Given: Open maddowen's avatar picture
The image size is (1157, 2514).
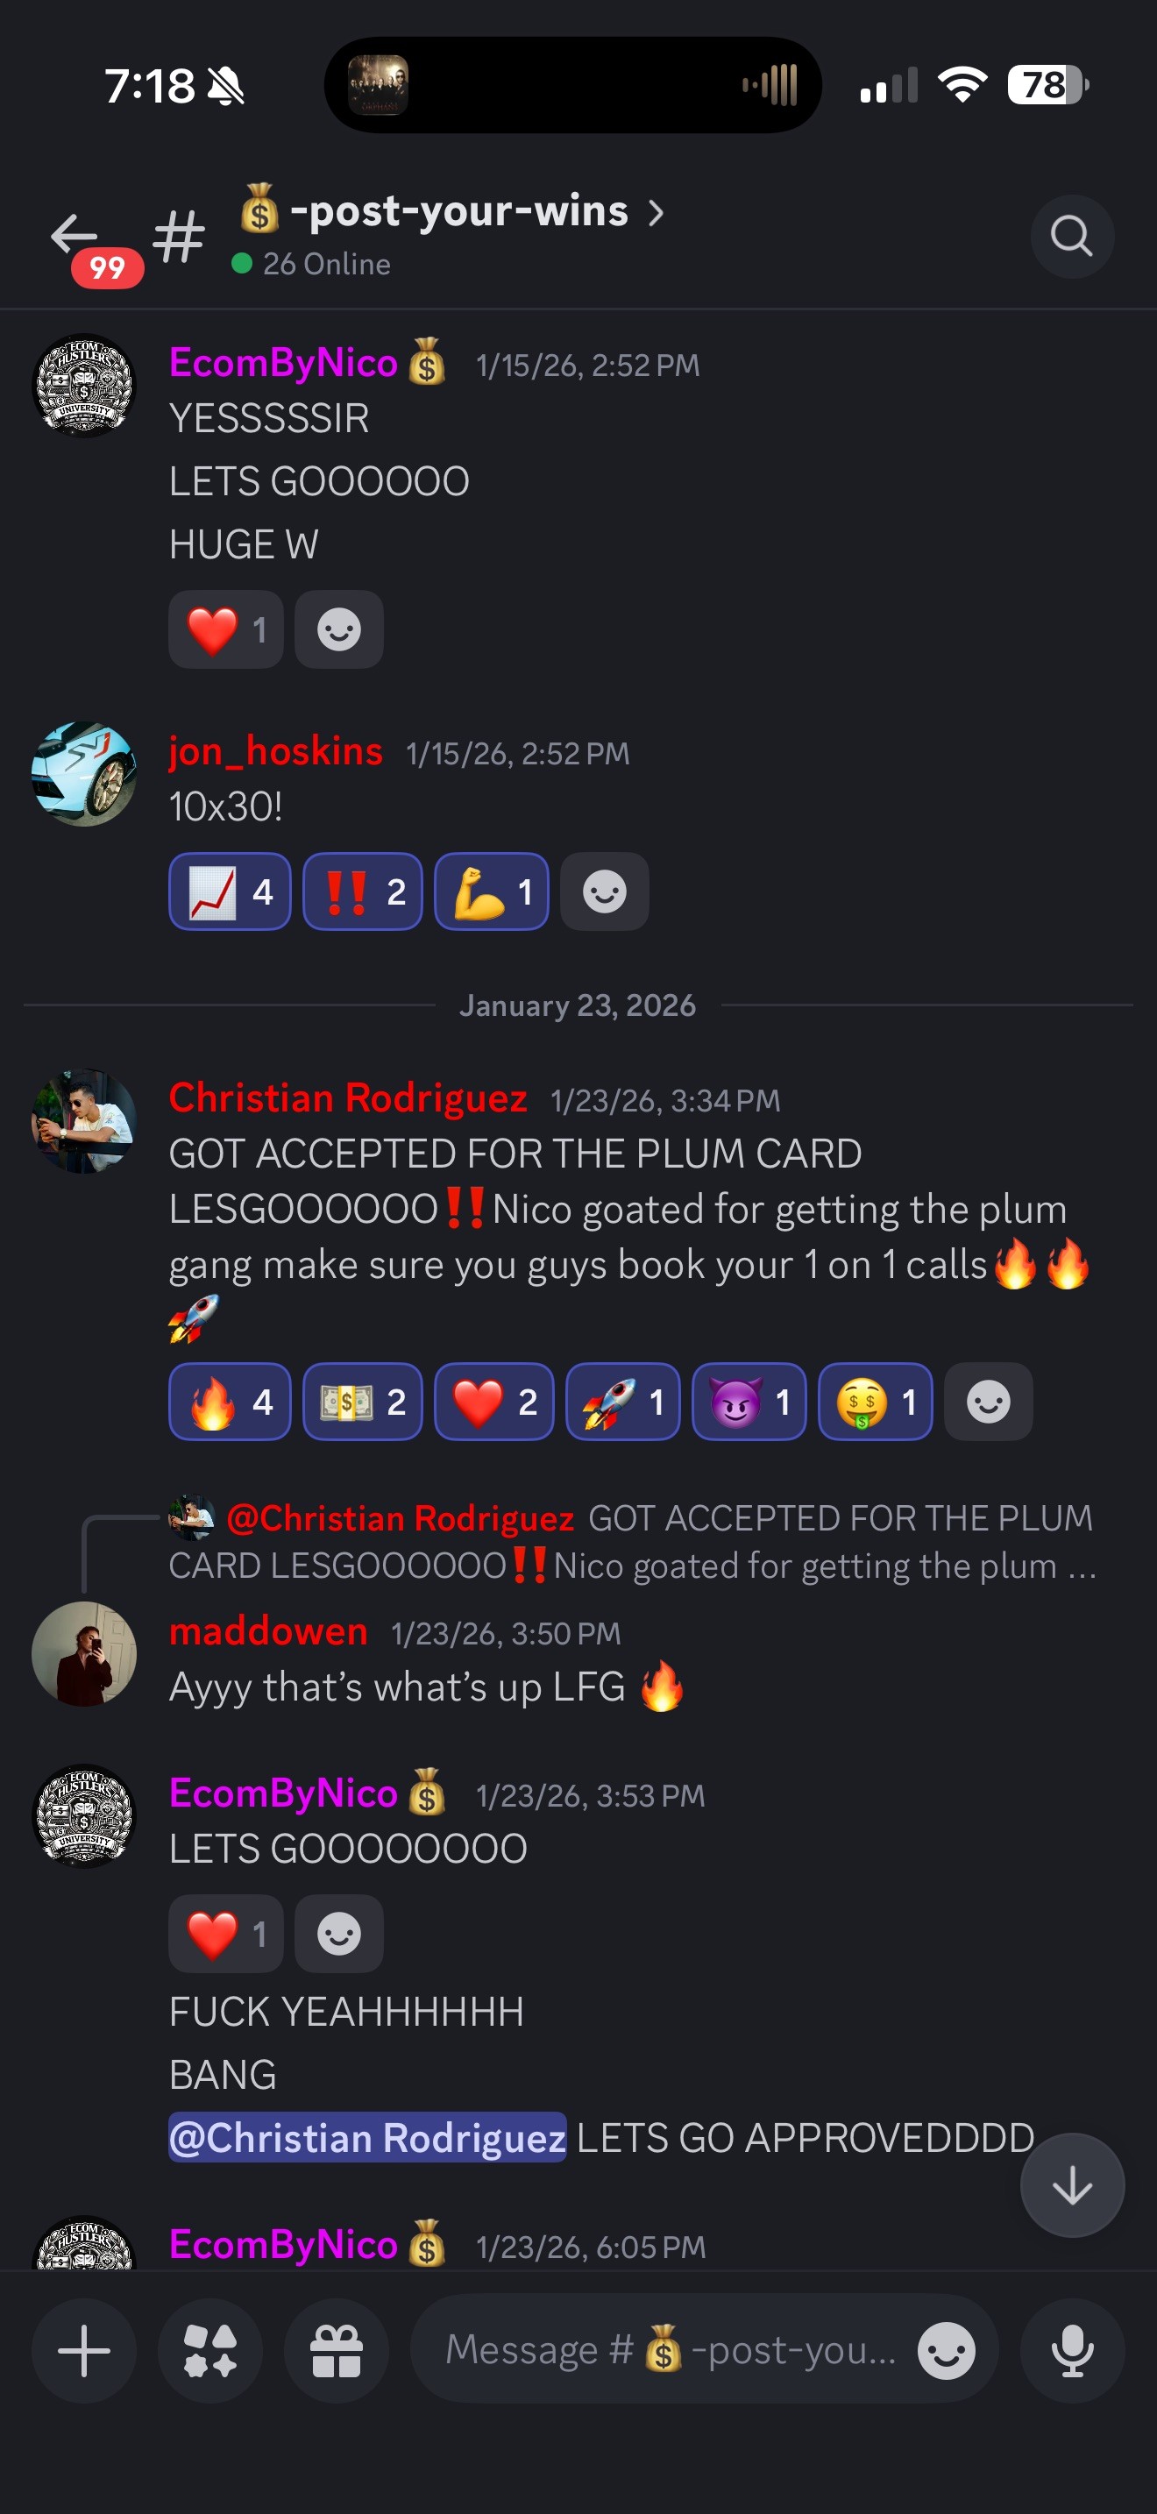Looking at the screenshot, I should click(x=84, y=1653).
